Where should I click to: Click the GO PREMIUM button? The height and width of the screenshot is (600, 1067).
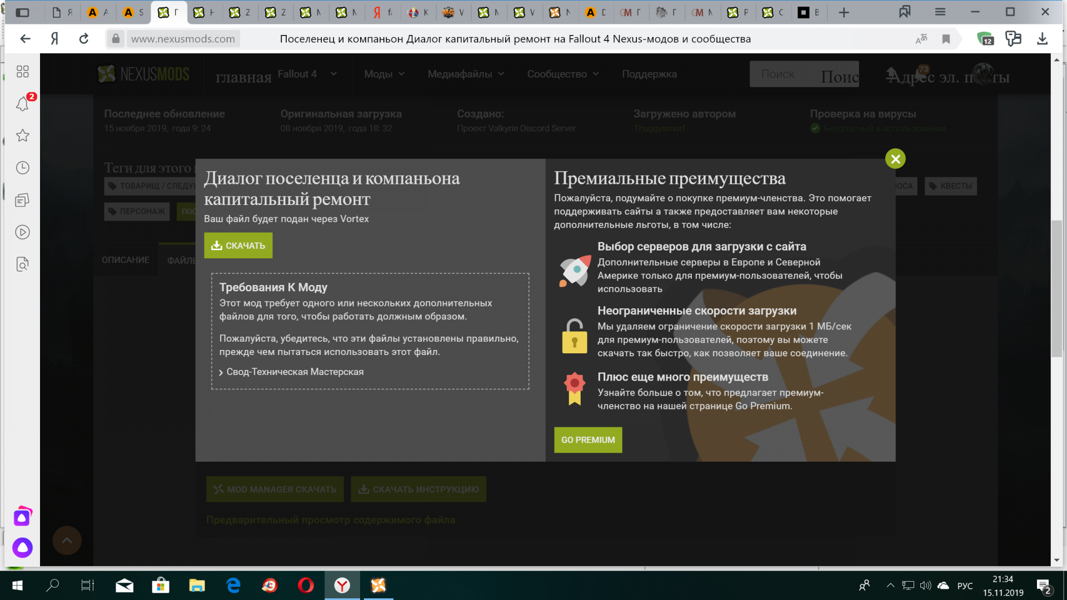pyautogui.click(x=588, y=440)
